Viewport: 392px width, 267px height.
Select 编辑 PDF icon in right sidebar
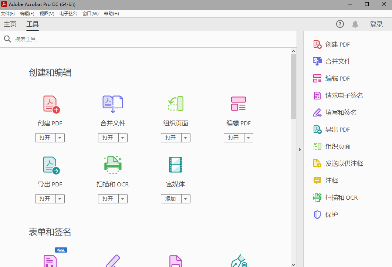click(x=317, y=78)
